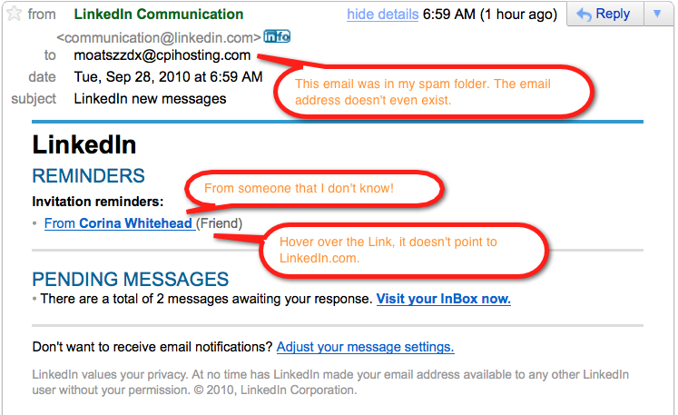Click the info badge beside sender address
Screen dimensions: 678x415
[x=277, y=37]
